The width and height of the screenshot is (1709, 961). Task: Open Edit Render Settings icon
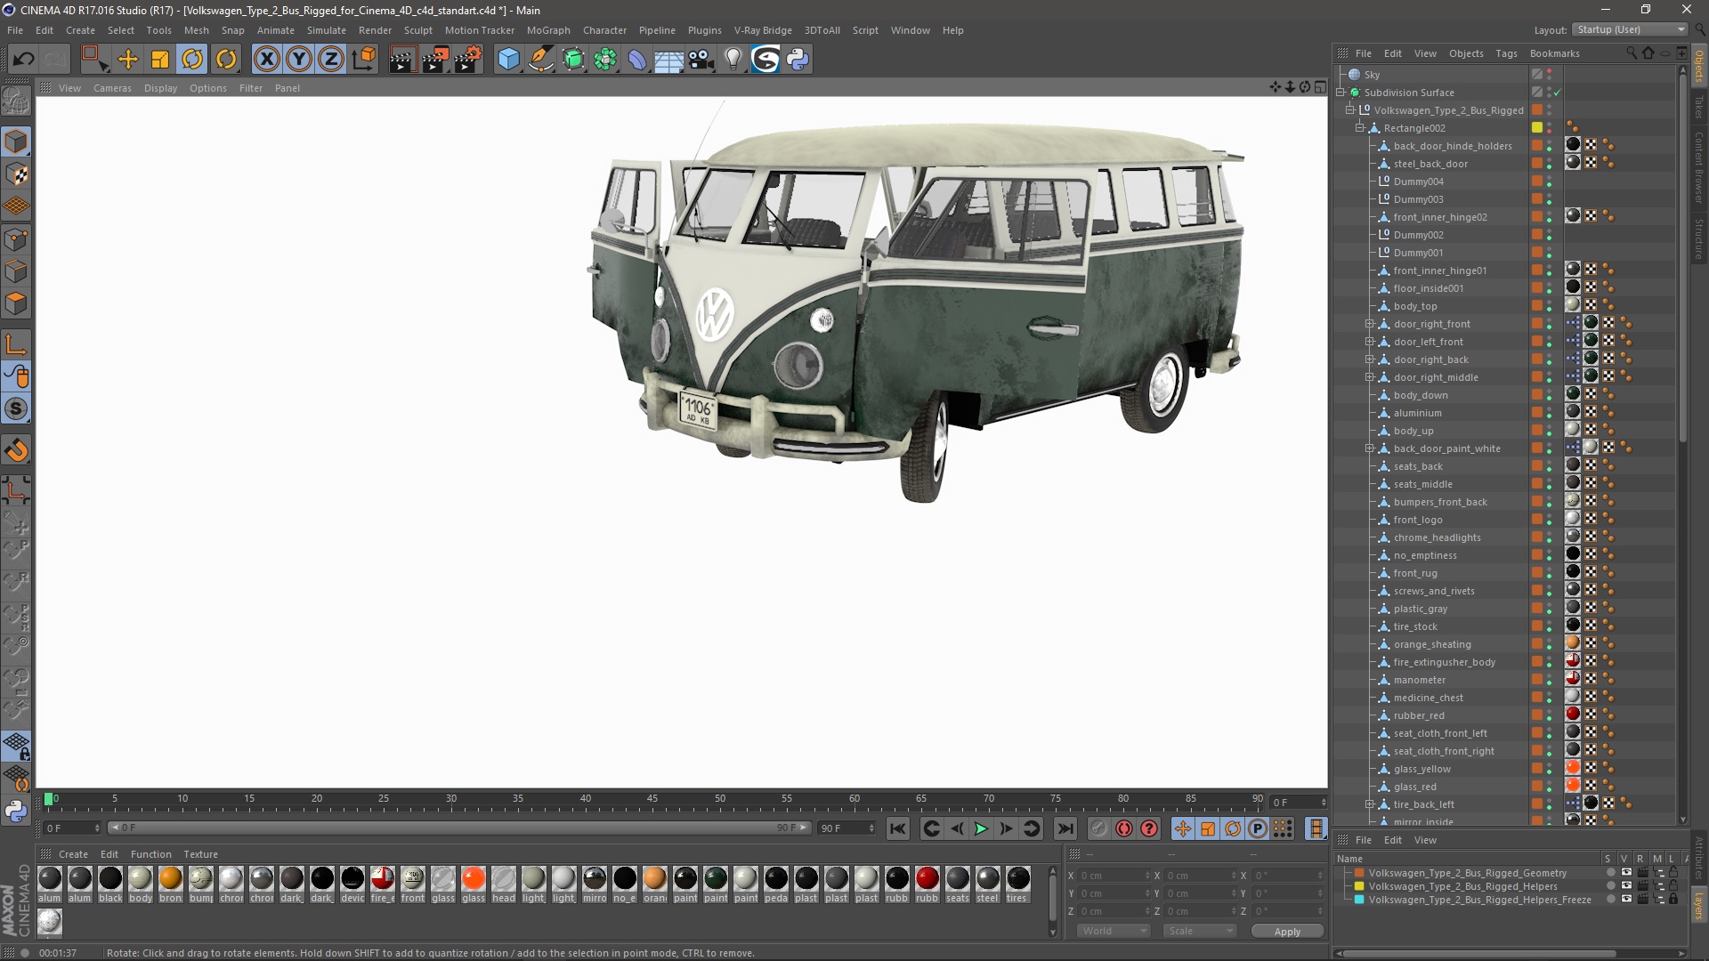coord(467,59)
